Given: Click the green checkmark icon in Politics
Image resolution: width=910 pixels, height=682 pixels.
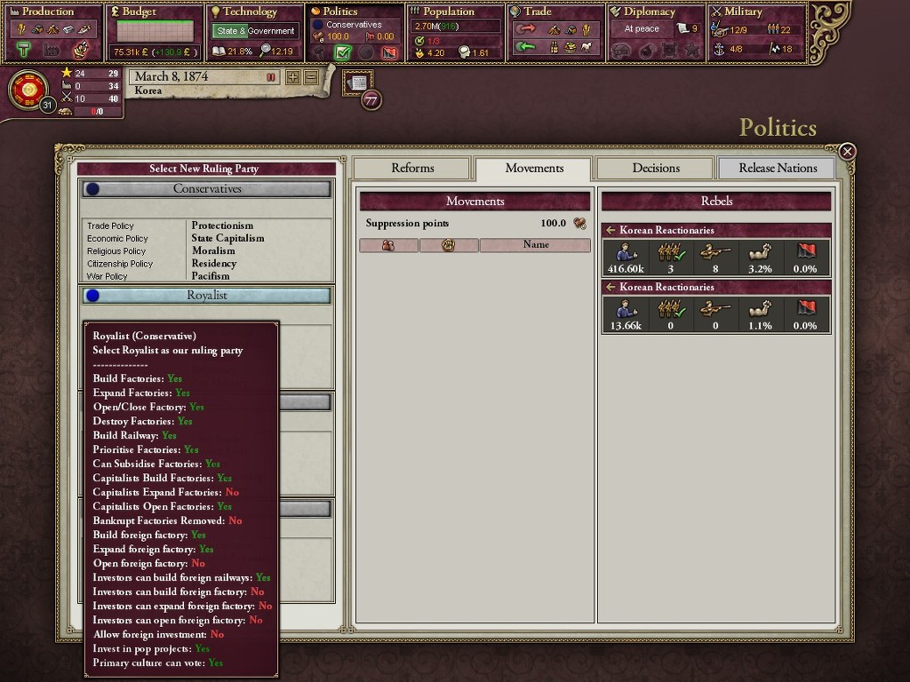Looking at the screenshot, I should (x=343, y=52).
